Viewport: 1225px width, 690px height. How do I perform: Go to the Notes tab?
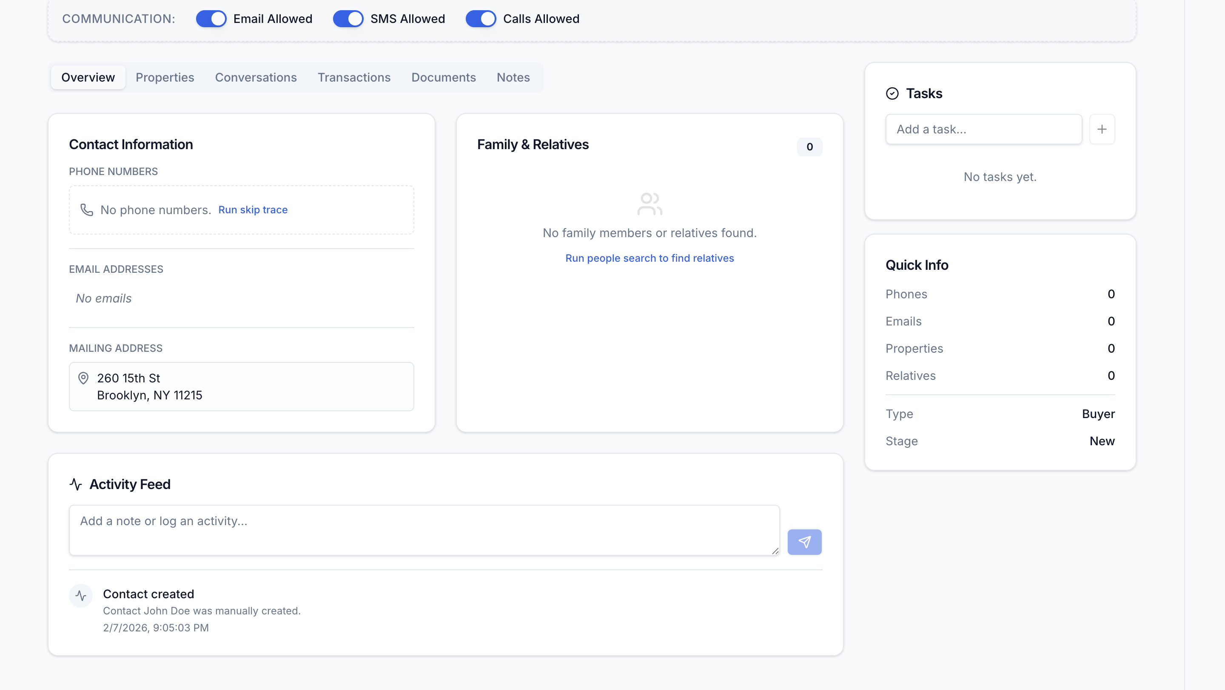tap(513, 77)
